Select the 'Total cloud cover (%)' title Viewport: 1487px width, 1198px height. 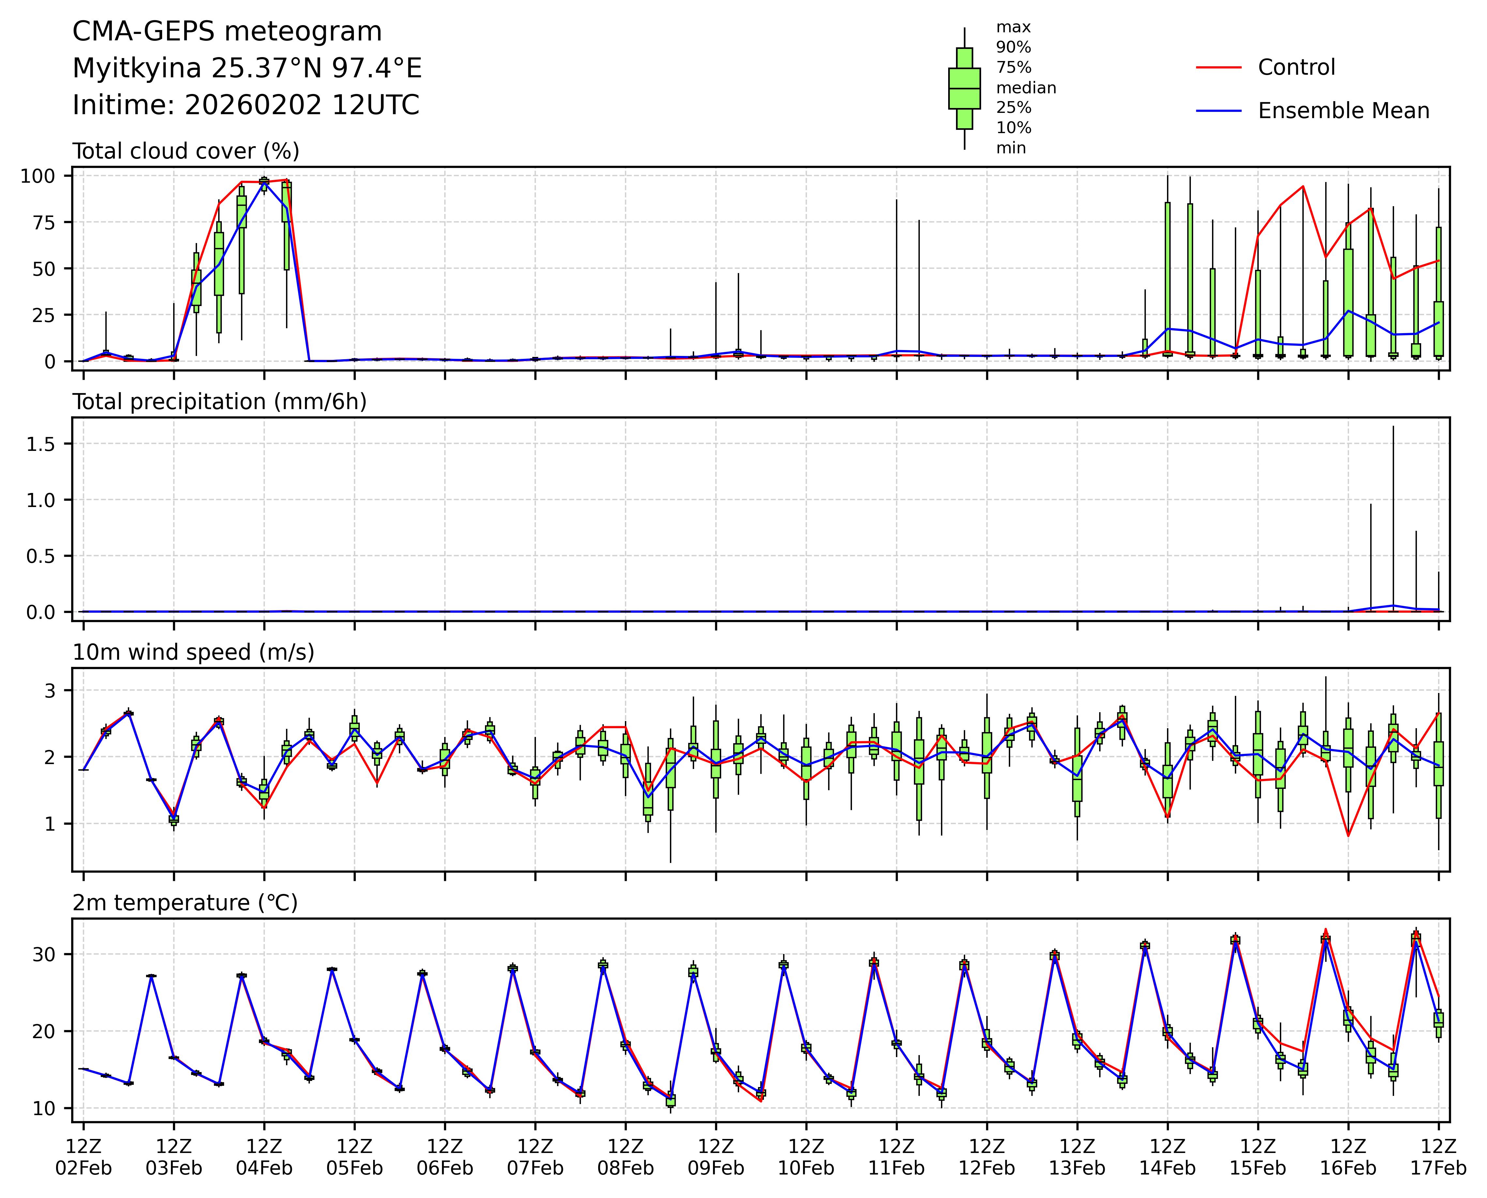tap(186, 151)
